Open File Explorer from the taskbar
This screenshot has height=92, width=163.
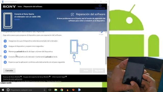[56, 90]
